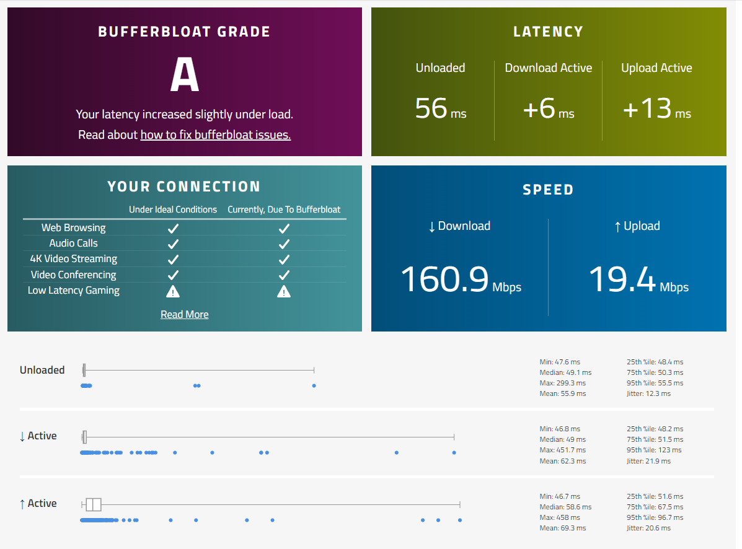Click the Unloaded Min: 47.6 ms stat
742x549 pixels.
click(560, 362)
